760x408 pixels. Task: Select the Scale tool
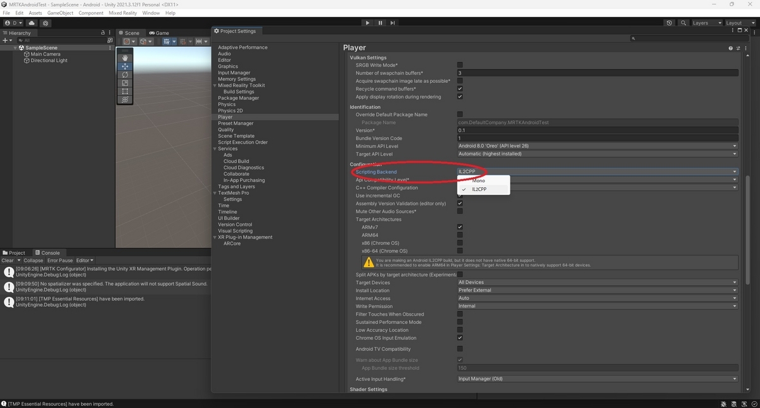(x=125, y=83)
